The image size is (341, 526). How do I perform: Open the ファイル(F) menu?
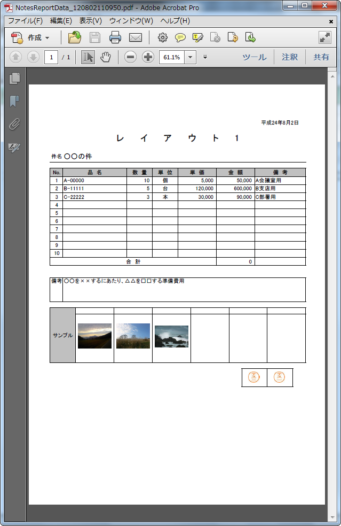point(26,21)
